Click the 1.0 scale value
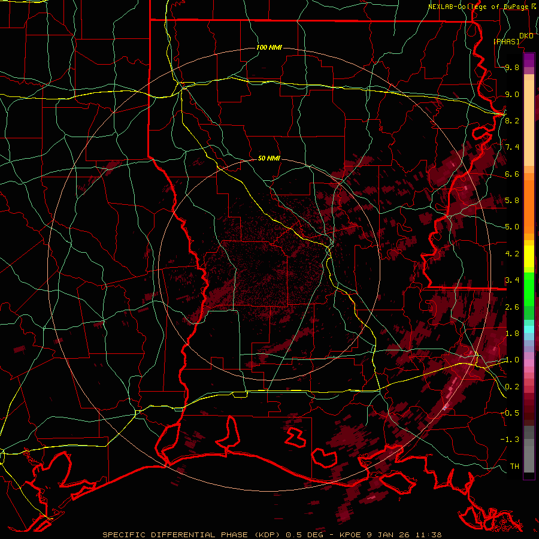Screen dimensions: 539x539 coord(512,360)
